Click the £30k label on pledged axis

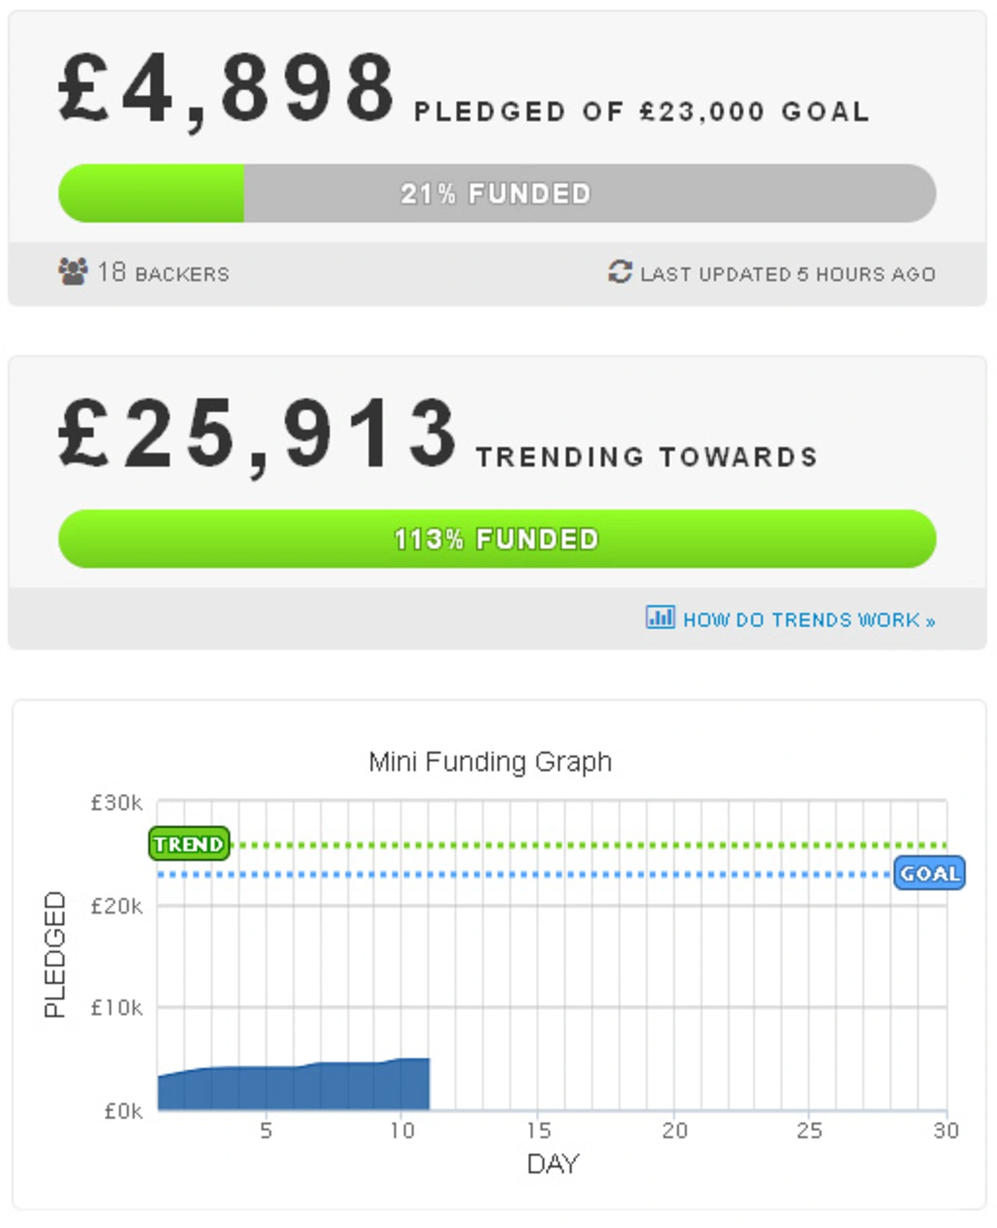[117, 803]
